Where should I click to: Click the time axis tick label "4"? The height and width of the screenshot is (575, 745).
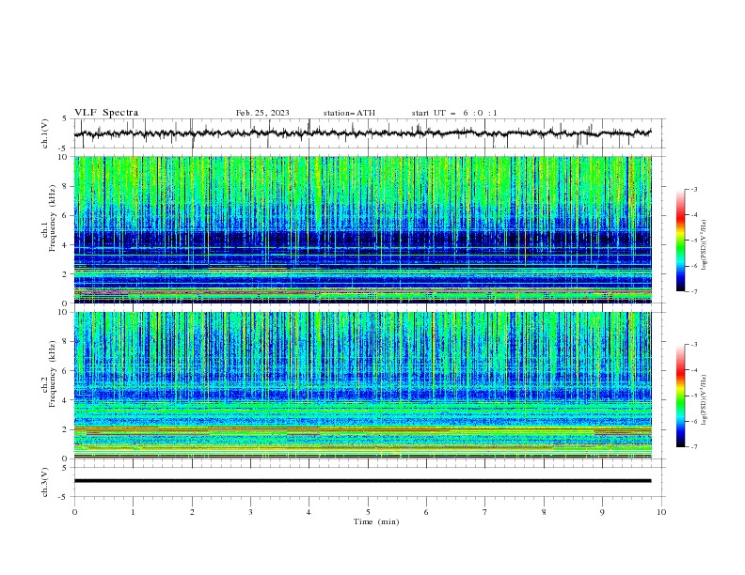point(309,512)
